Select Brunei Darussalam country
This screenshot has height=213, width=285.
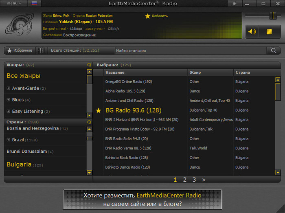click(x=30, y=152)
